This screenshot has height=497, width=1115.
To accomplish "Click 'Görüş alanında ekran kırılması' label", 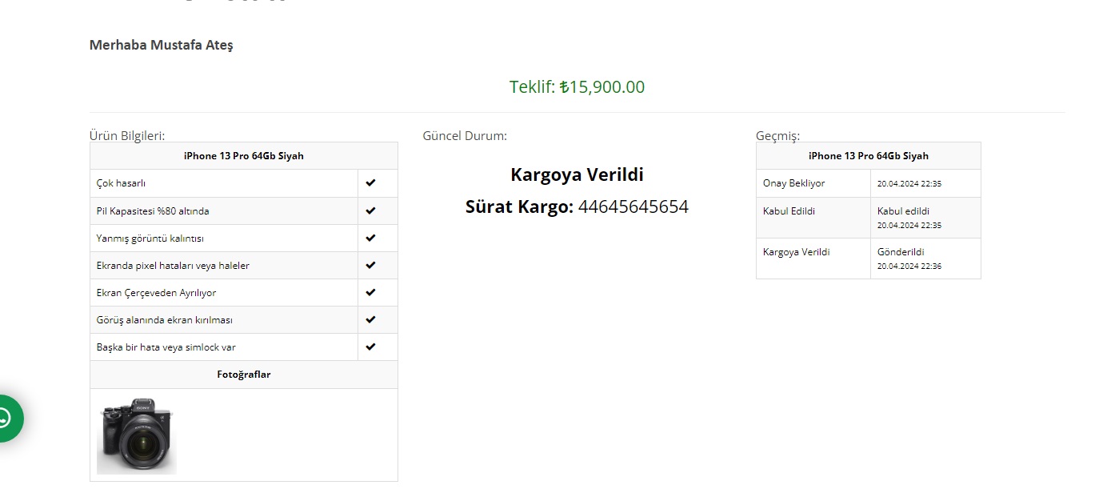I will point(165,320).
